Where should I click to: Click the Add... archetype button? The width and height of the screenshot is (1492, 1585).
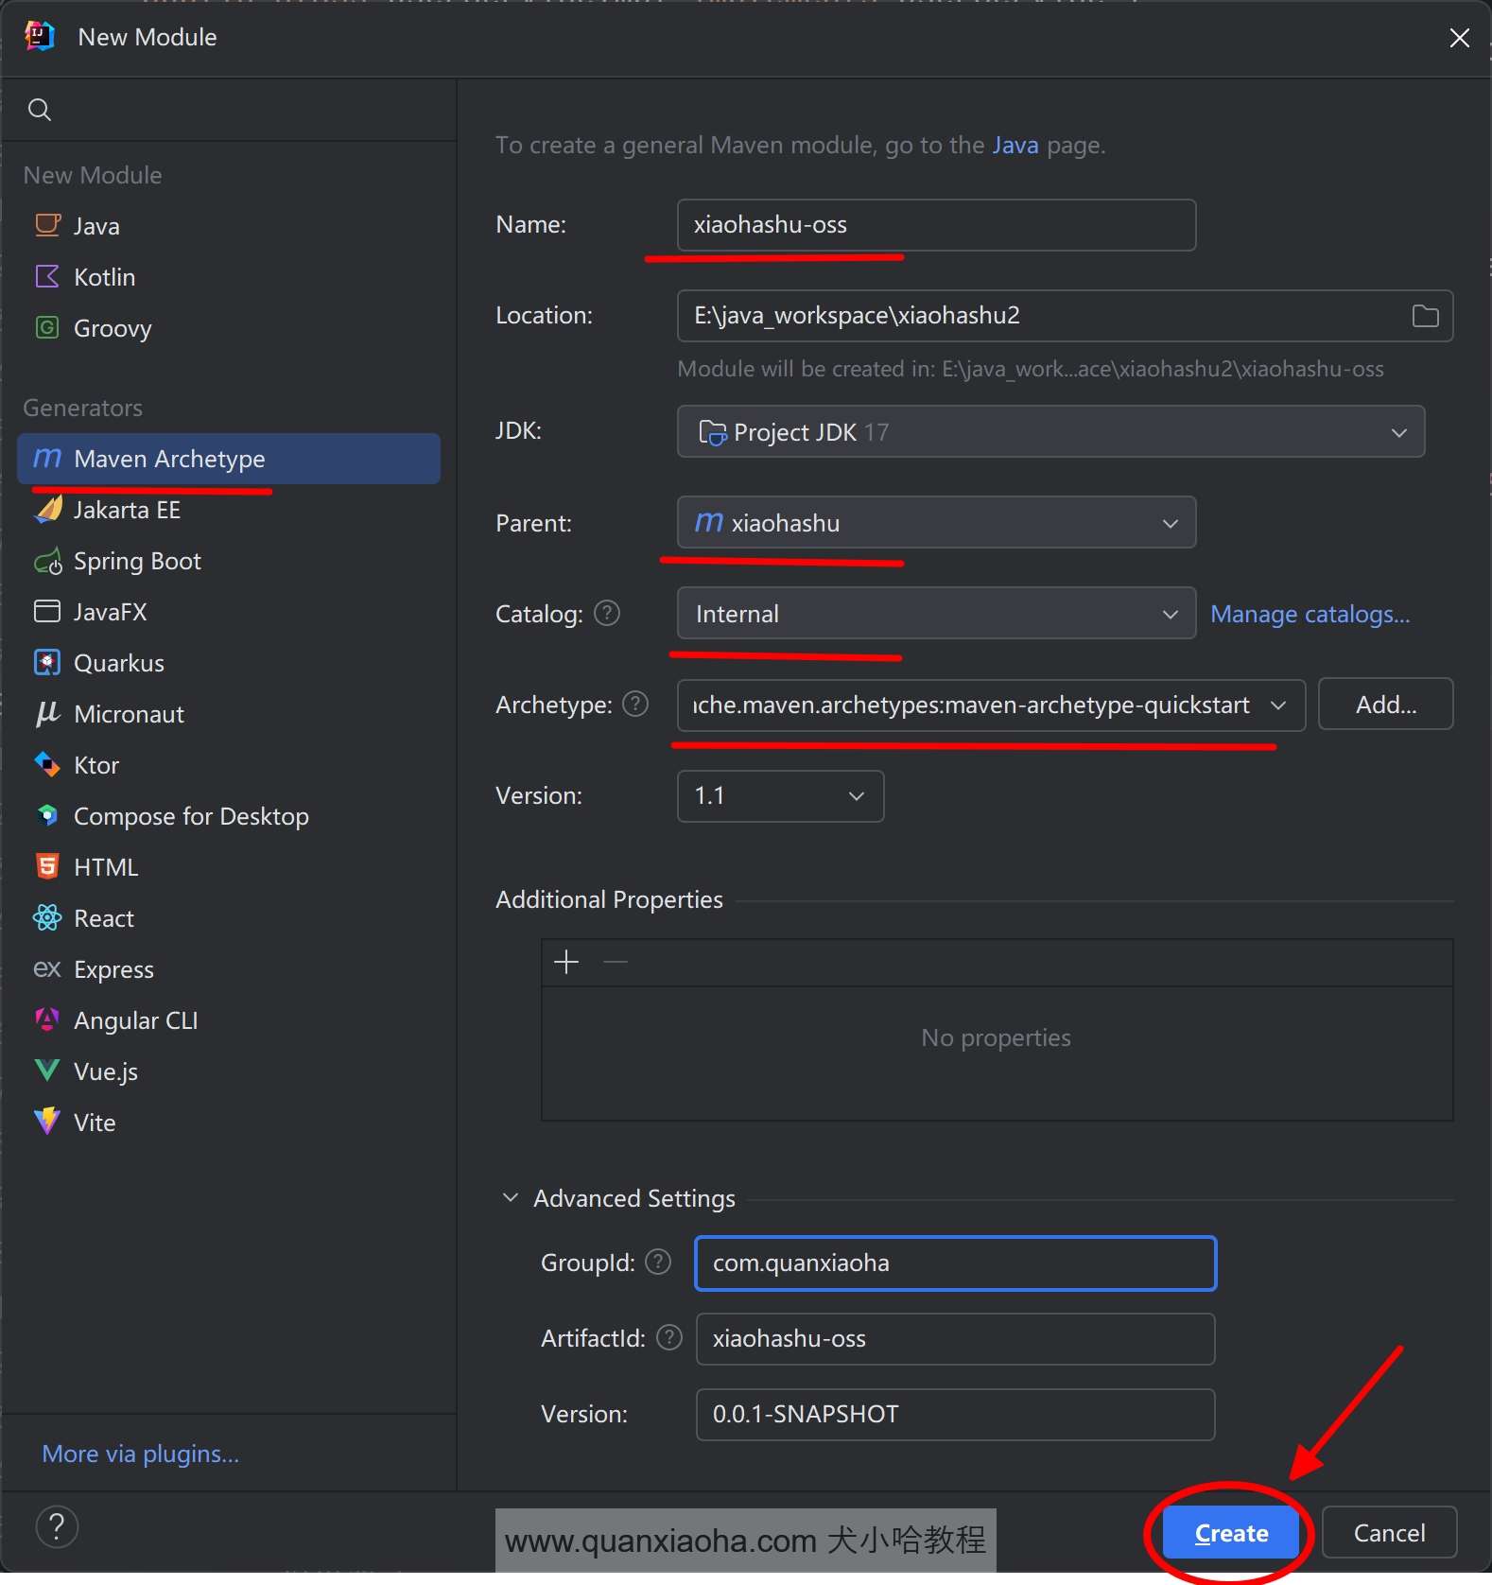click(1385, 705)
